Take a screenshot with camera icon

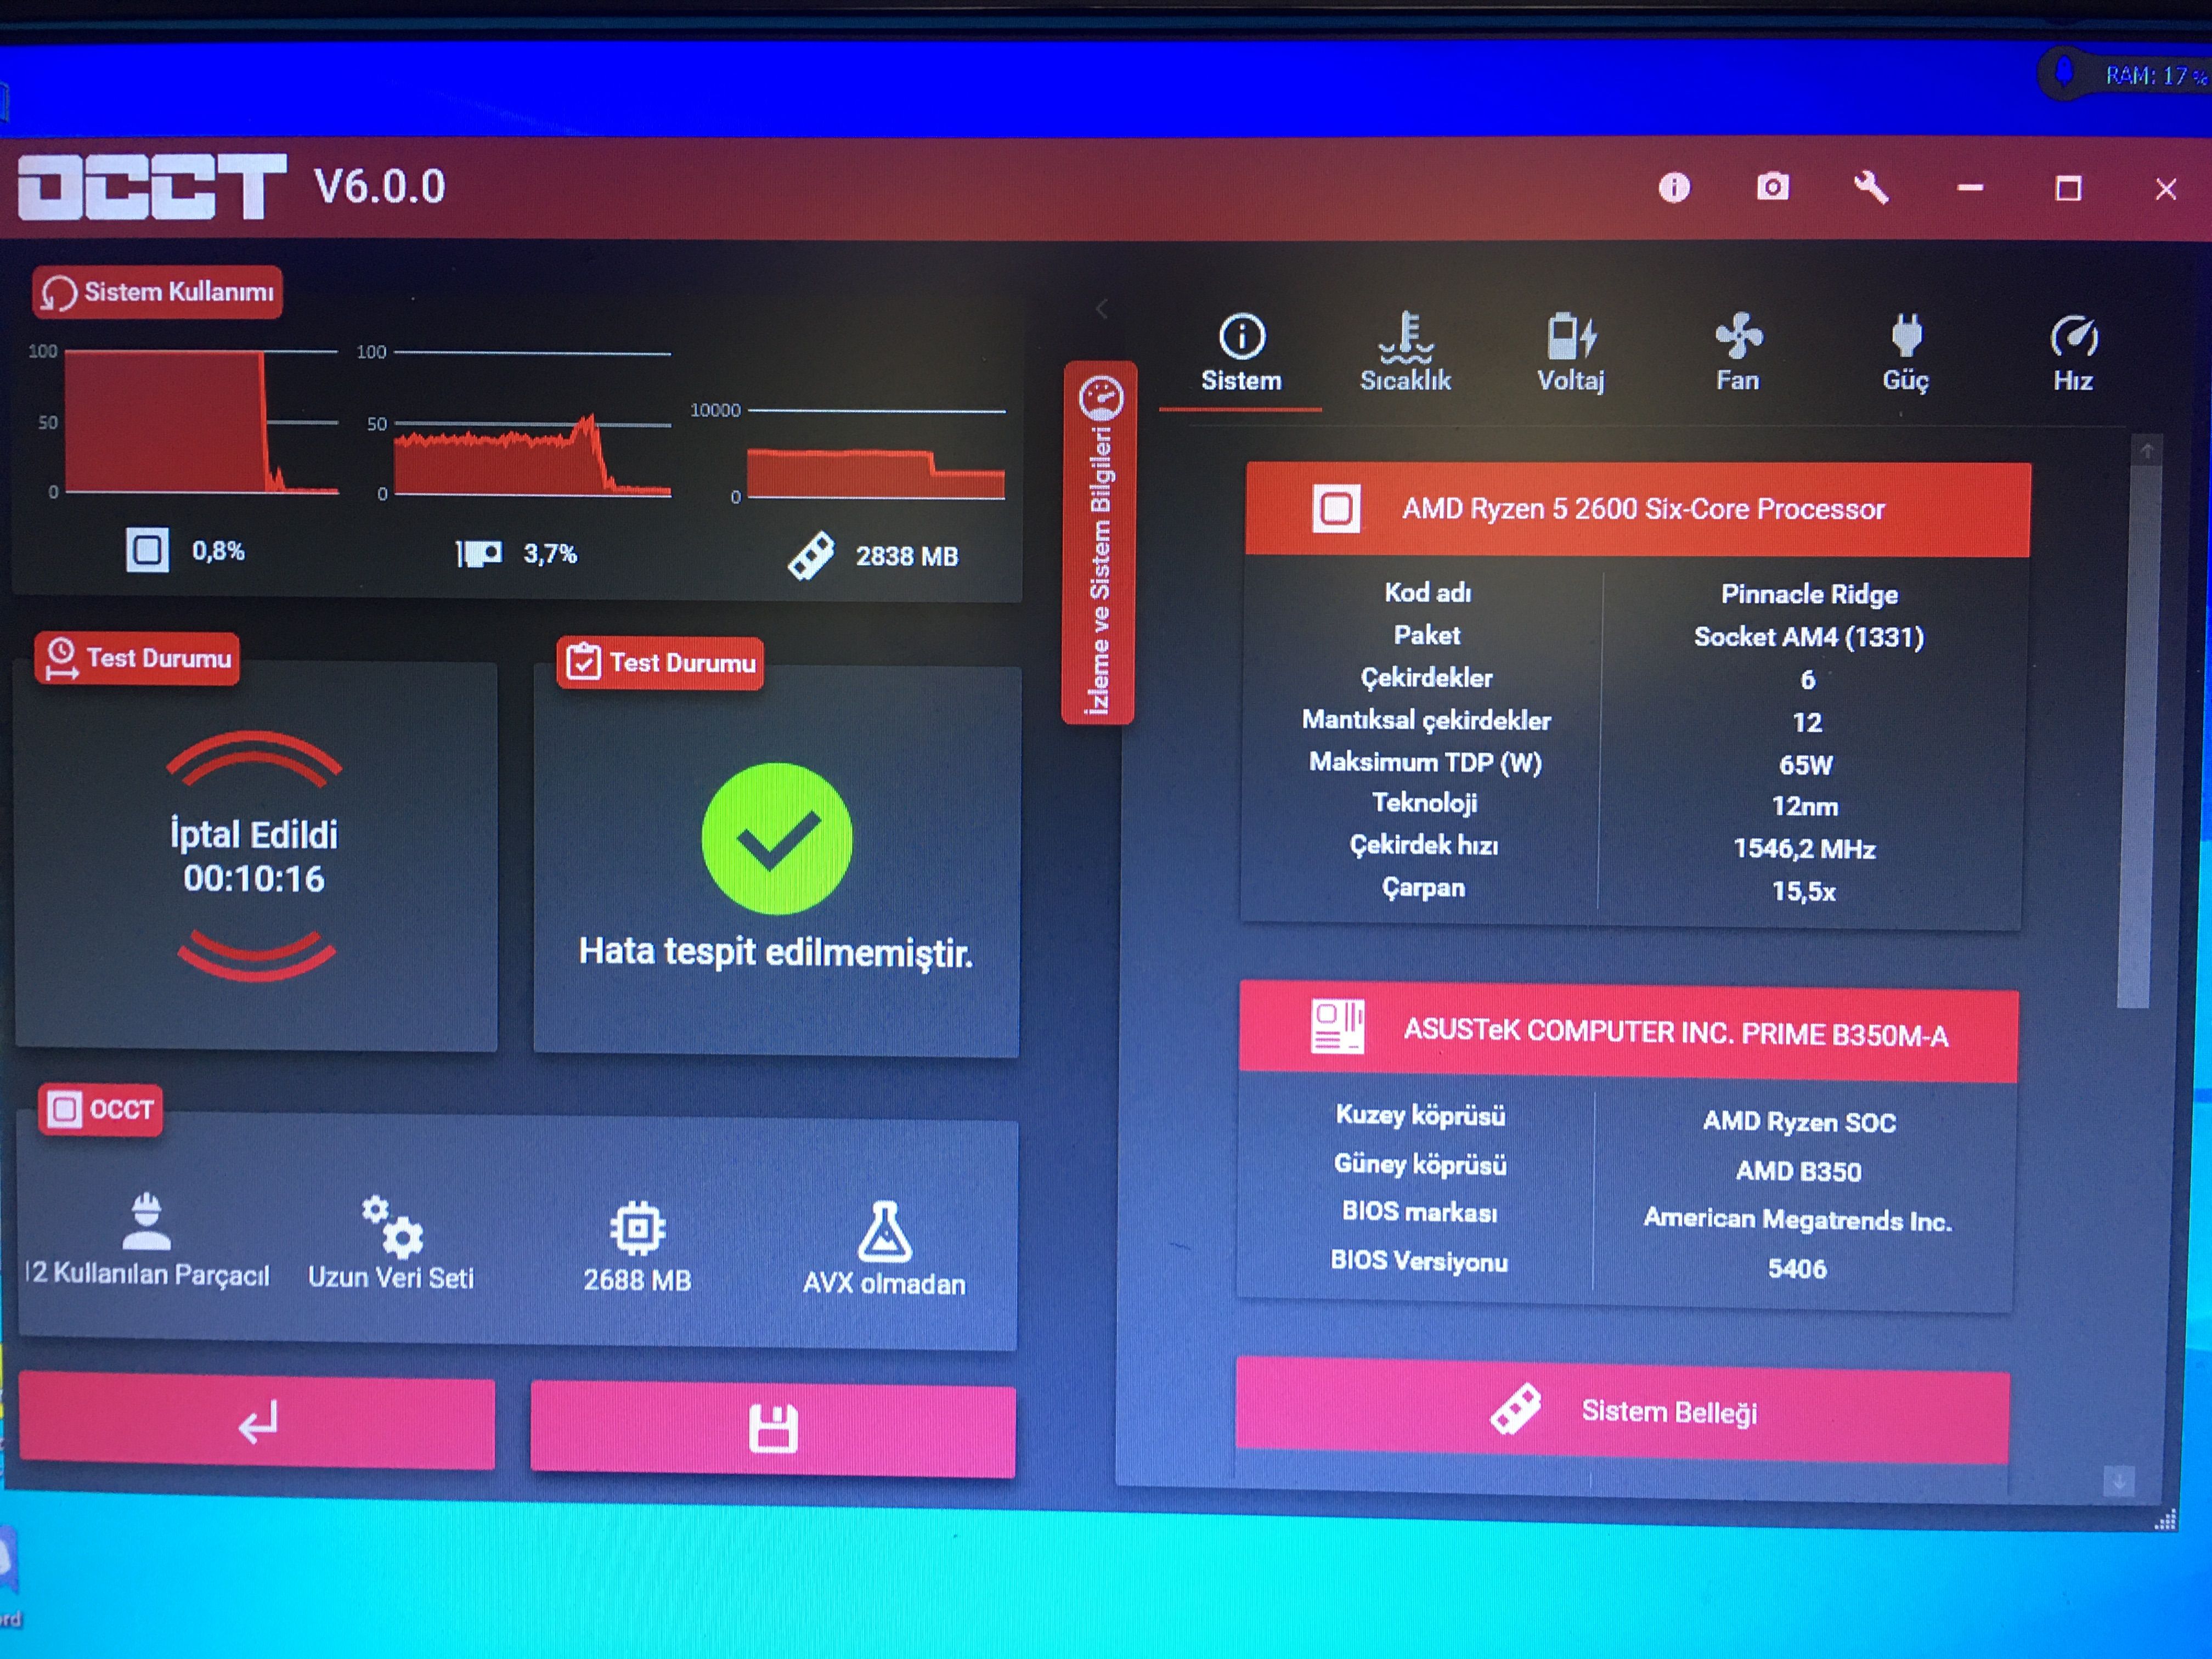[x=1773, y=187]
